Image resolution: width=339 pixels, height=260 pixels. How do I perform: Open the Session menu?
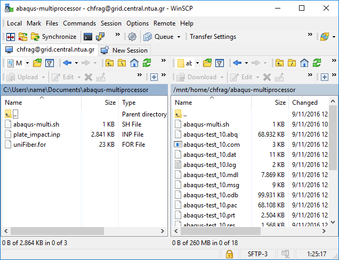111,23
